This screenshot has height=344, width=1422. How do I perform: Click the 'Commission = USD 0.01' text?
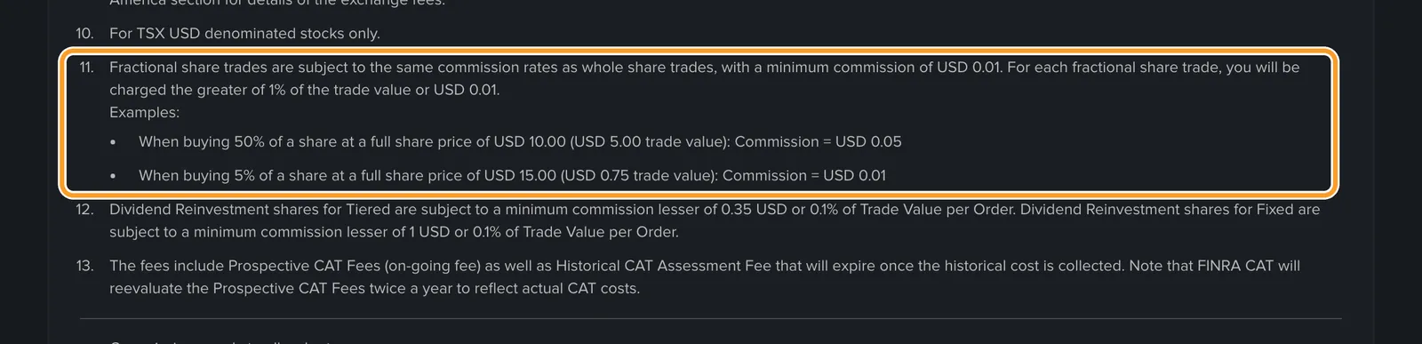point(804,176)
